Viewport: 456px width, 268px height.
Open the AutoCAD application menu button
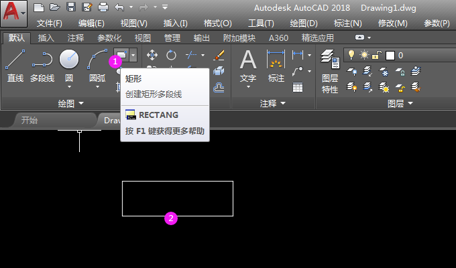[x=13, y=13]
